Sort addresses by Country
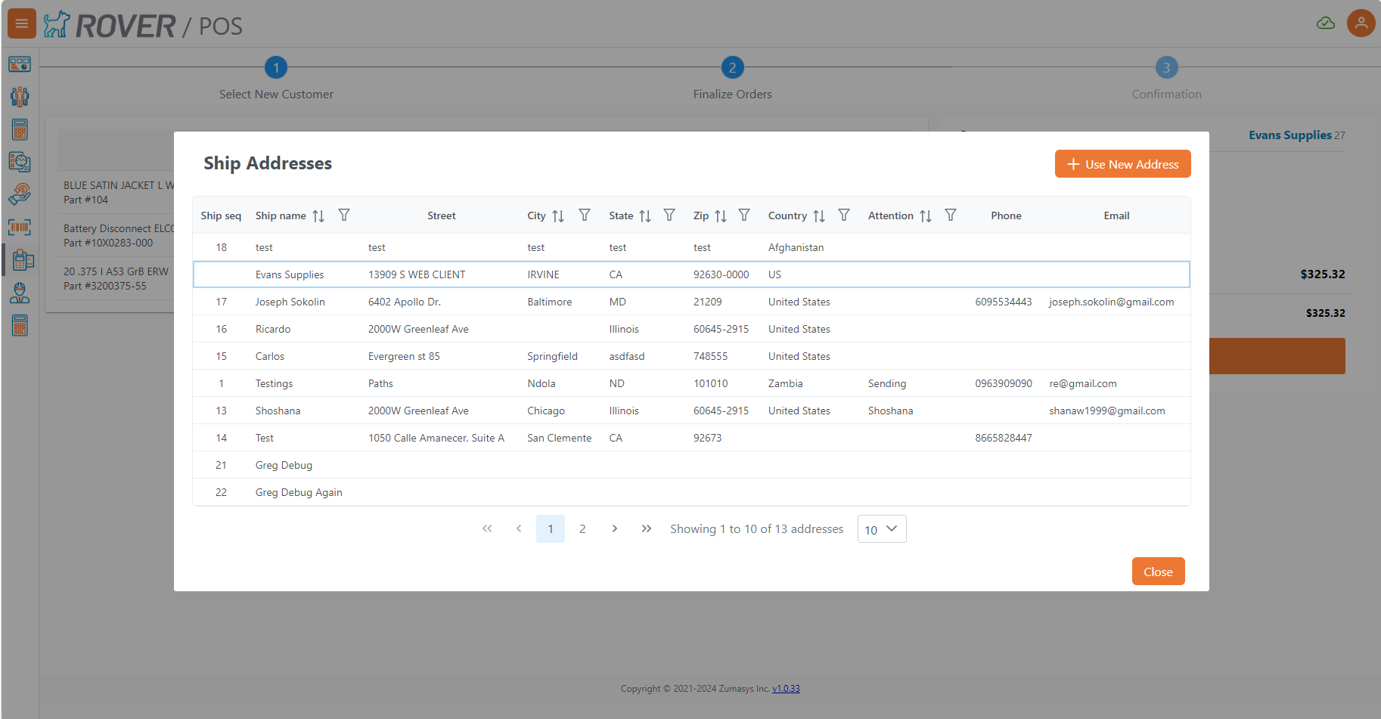1381x719 pixels. (x=819, y=216)
